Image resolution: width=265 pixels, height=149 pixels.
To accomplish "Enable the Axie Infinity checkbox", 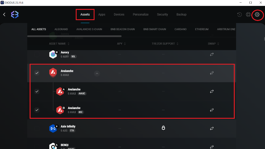I will (x=37, y=129).
